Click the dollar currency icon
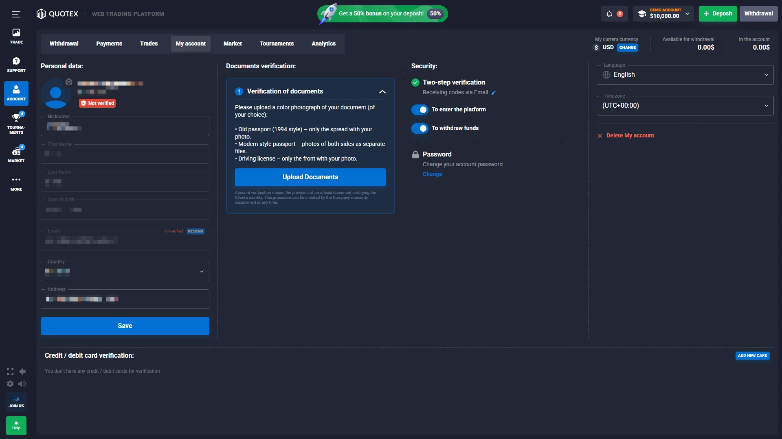Image resolution: width=782 pixels, height=439 pixels. pos(596,48)
